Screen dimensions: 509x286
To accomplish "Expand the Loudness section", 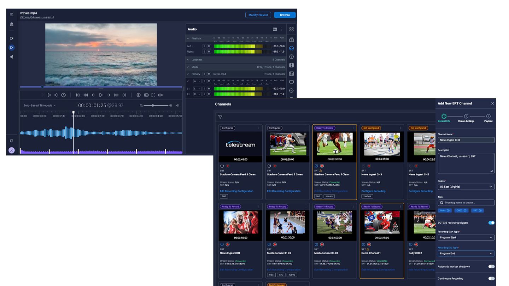I will (188, 60).
